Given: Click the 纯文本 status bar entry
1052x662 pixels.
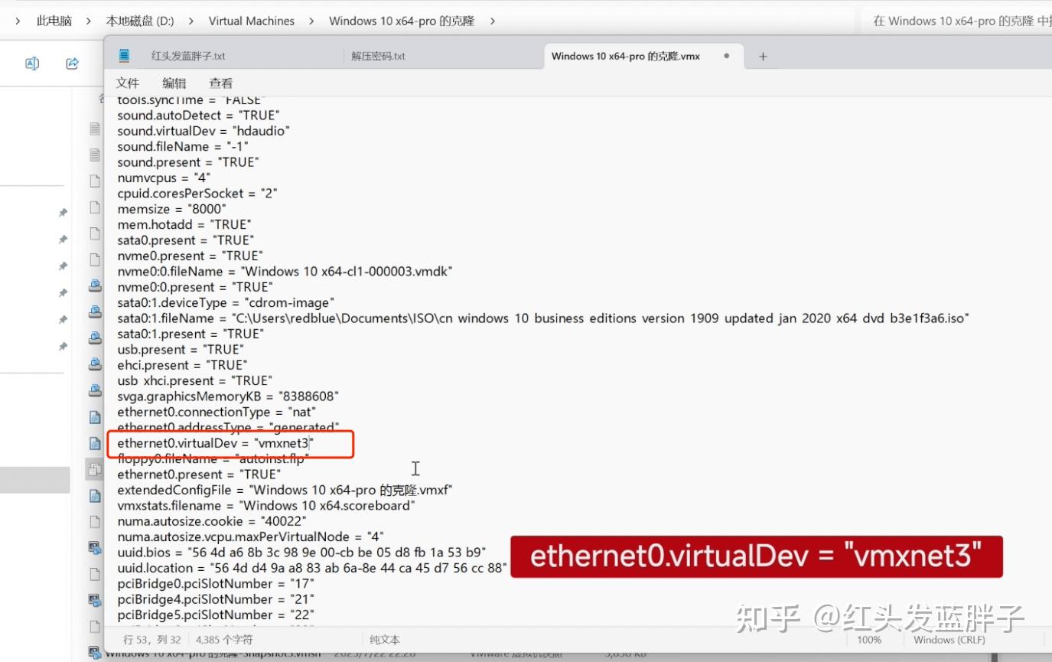Looking at the screenshot, I should [x=385, y=640].
